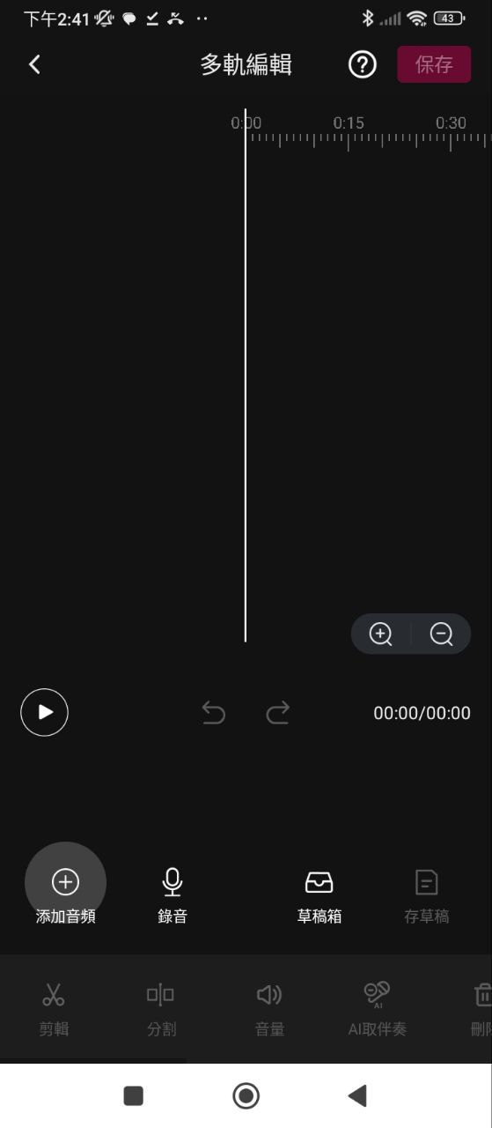Tap the 保存 save button
The height and width of the screenshot is (1128, 492).
point(434,64)
